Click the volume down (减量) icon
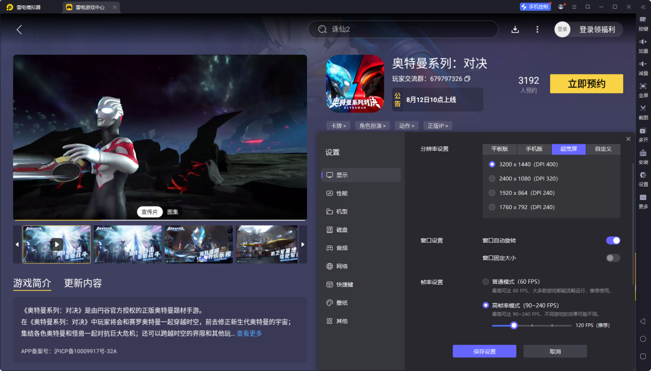Image resolution: width=651 pixels, height=371 pixels. [x=643, y=64]
